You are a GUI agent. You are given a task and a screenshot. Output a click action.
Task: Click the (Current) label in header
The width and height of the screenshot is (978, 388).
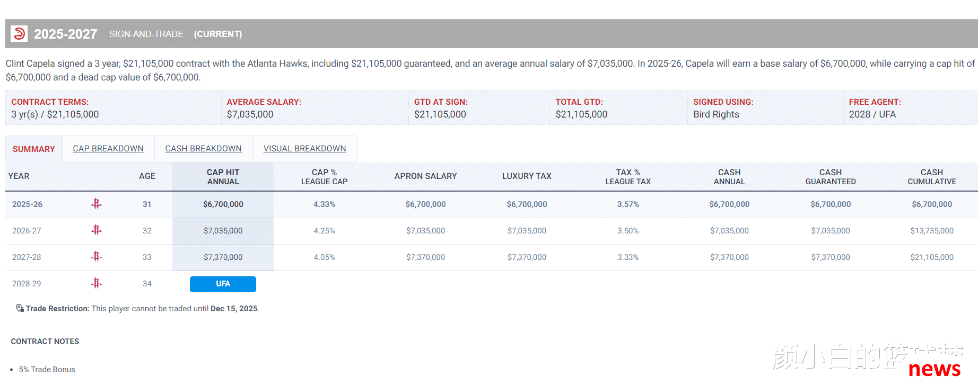click(217, 34)
